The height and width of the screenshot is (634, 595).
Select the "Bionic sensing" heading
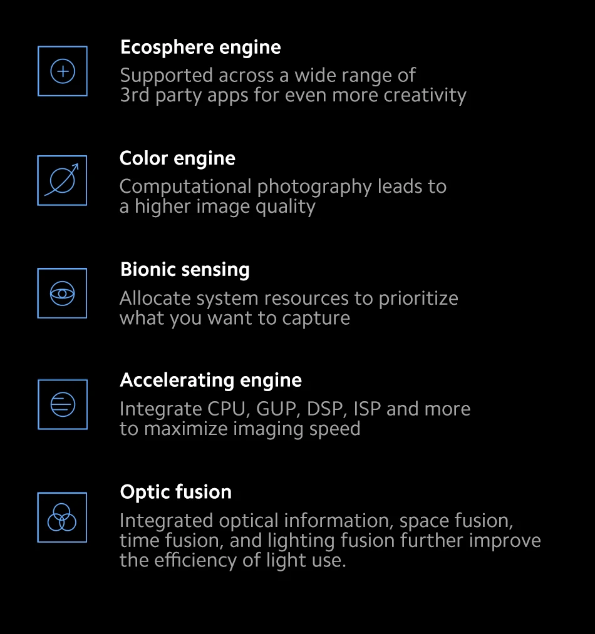coord(185,270)
